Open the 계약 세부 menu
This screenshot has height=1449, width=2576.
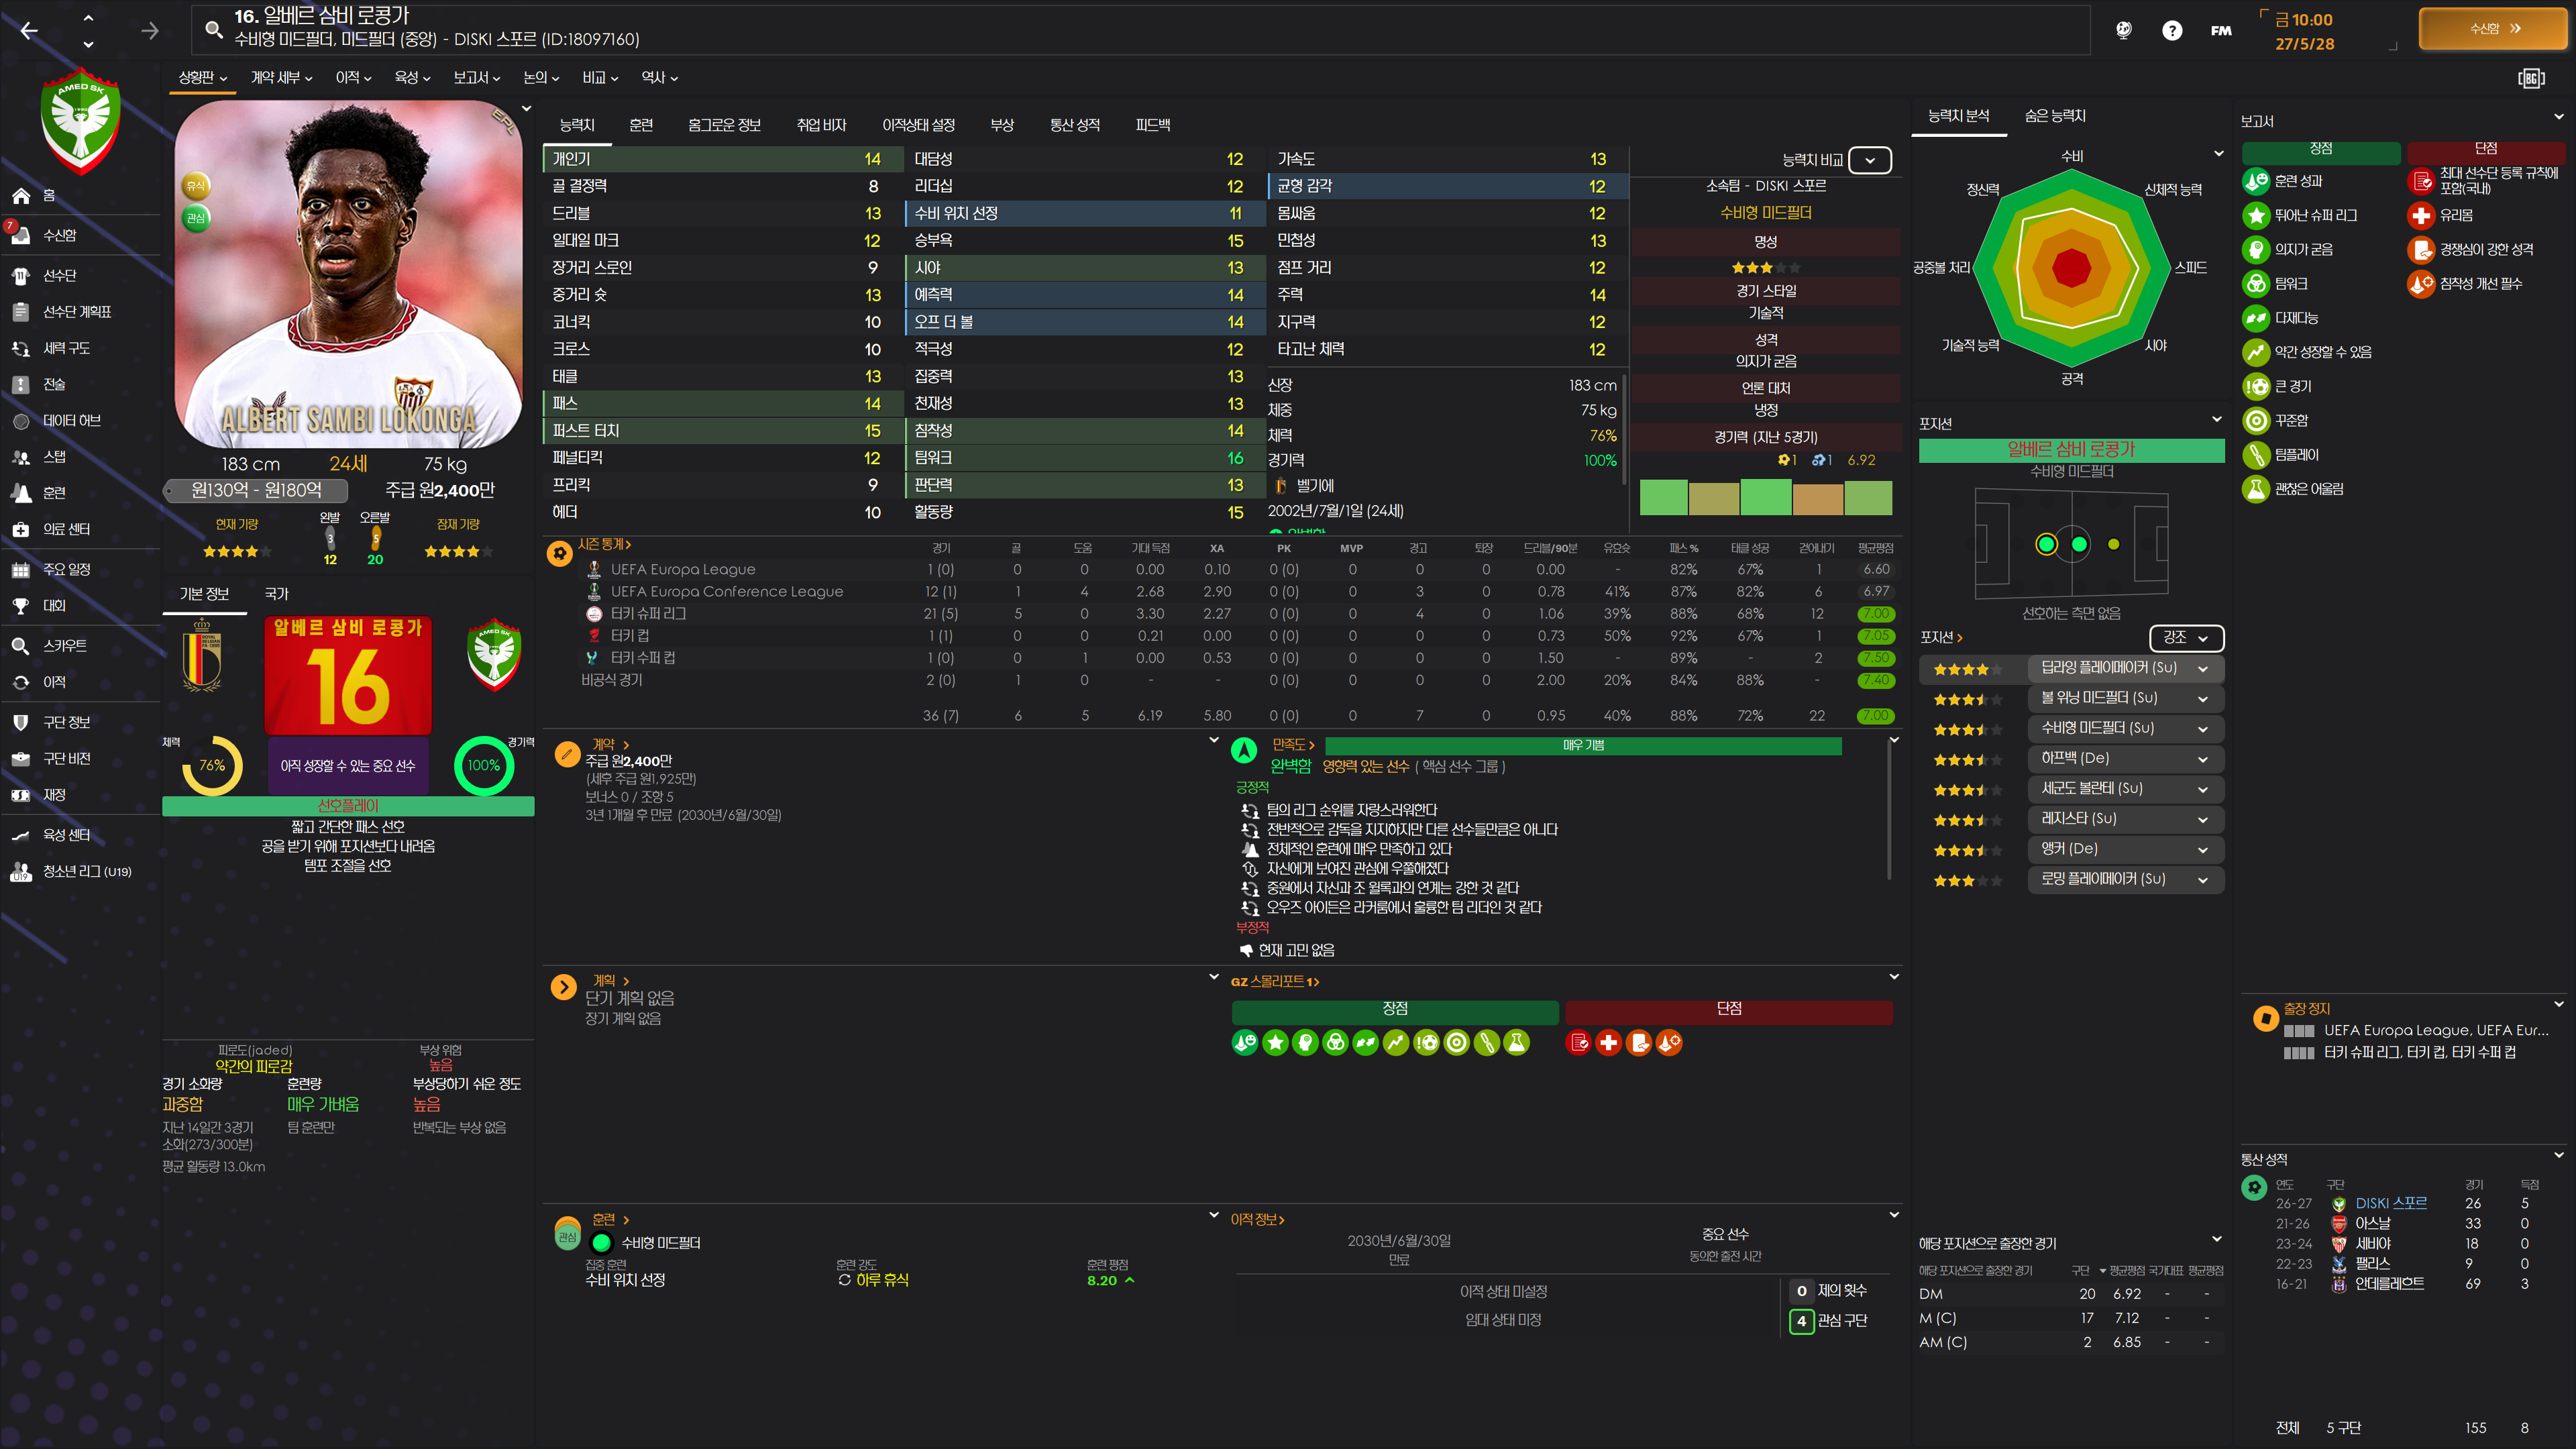coord(281,77)
